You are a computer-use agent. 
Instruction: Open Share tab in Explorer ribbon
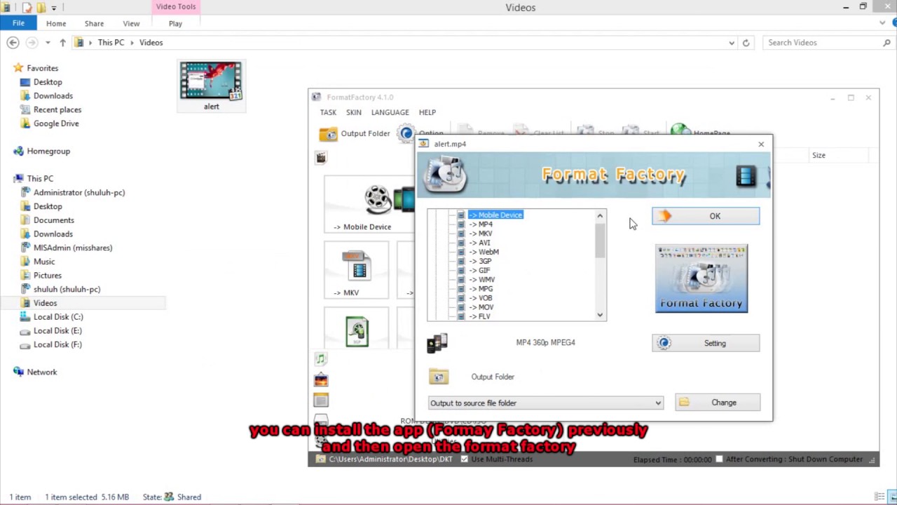click(x=94, y=23)
